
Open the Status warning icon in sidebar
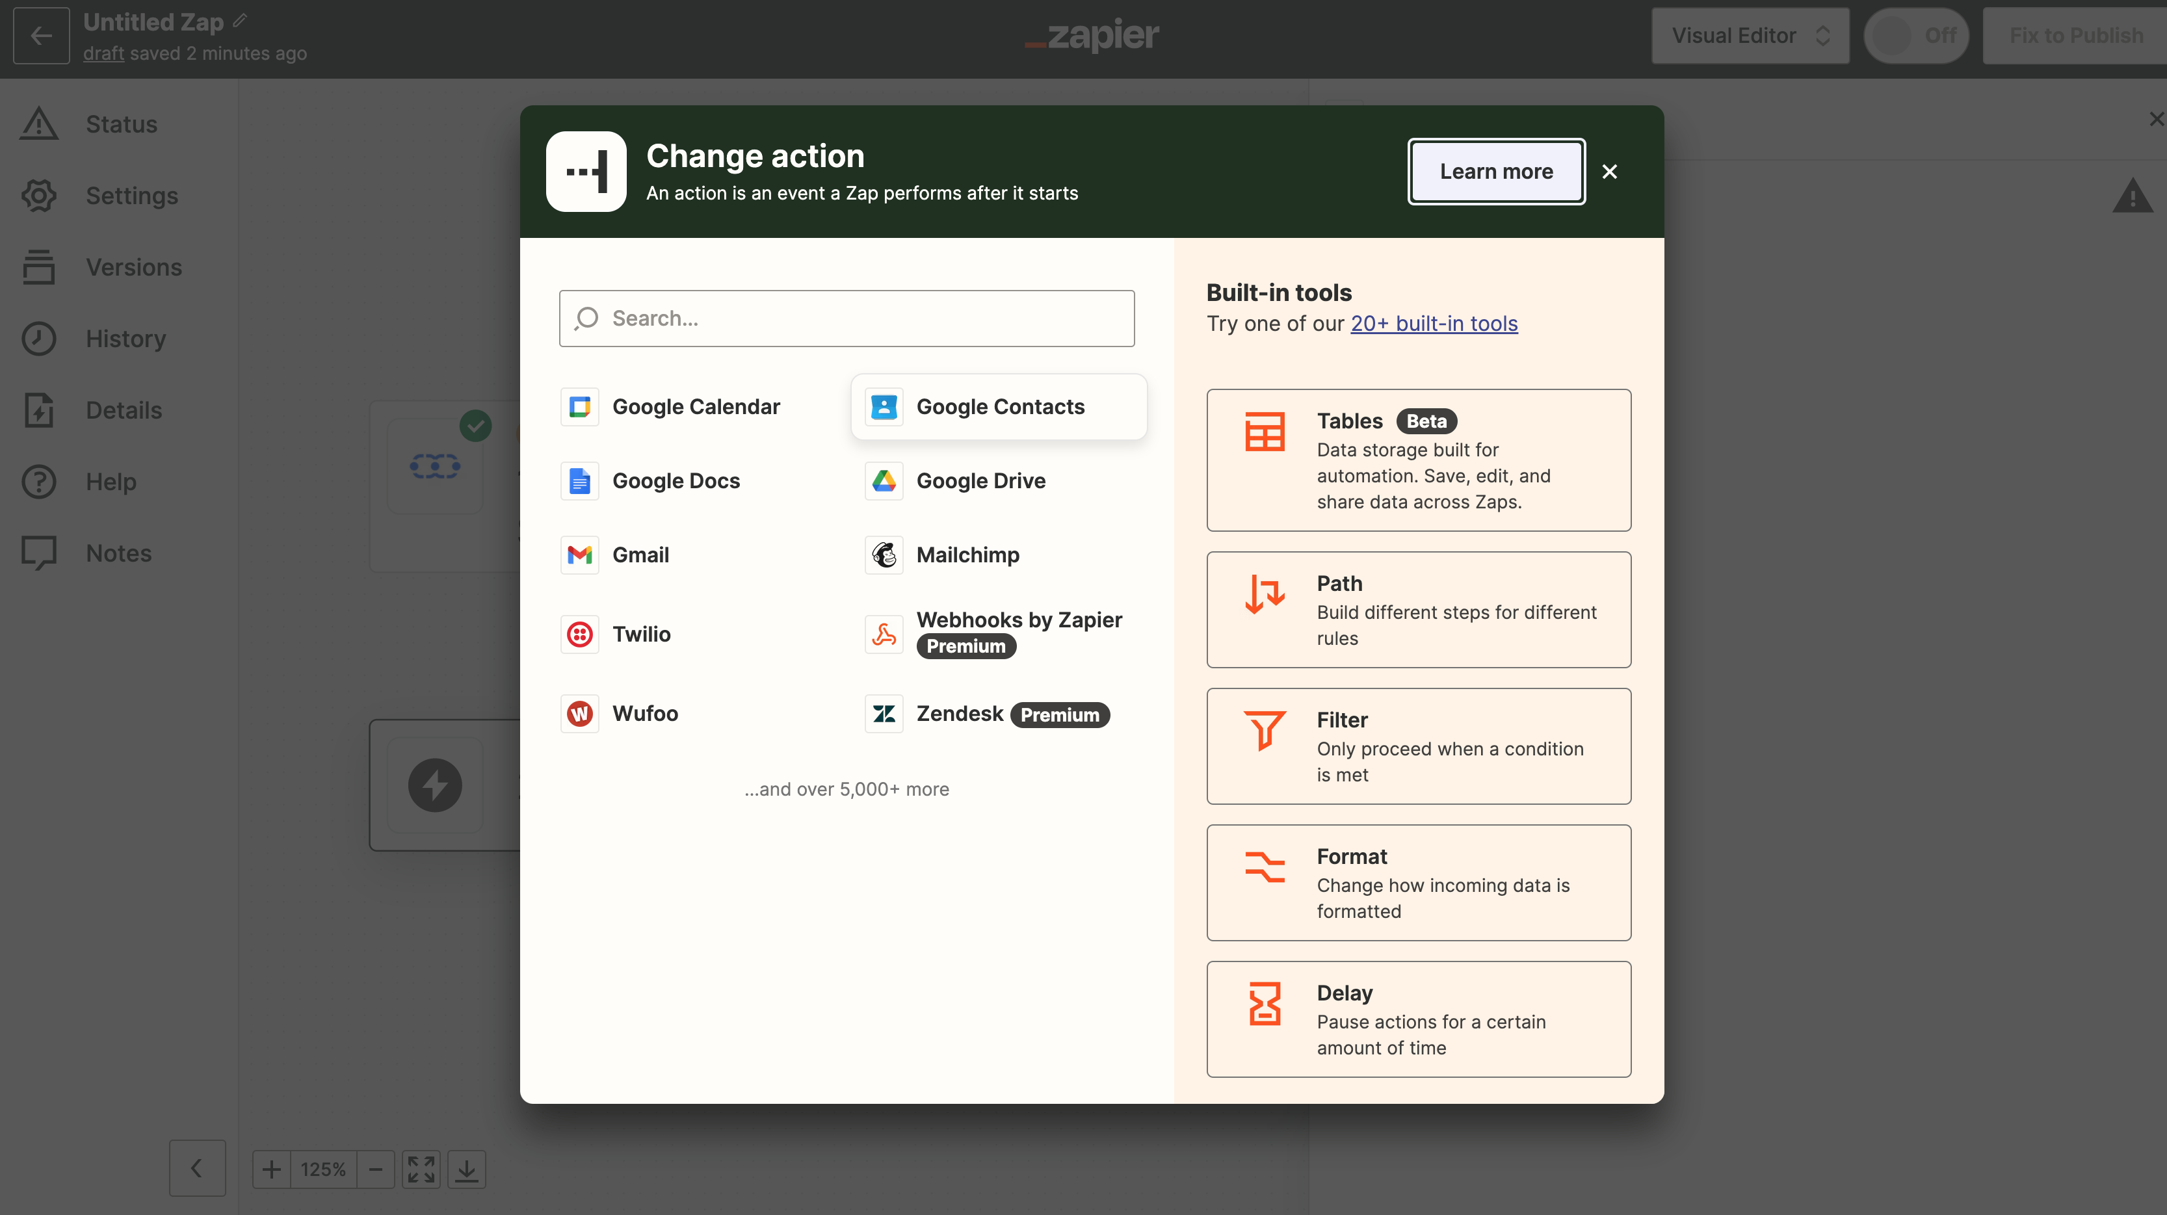(x=39, y=124)
